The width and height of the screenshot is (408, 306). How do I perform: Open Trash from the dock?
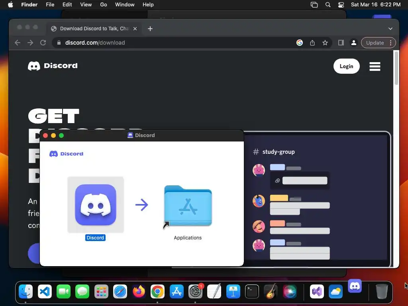point(382,291)
